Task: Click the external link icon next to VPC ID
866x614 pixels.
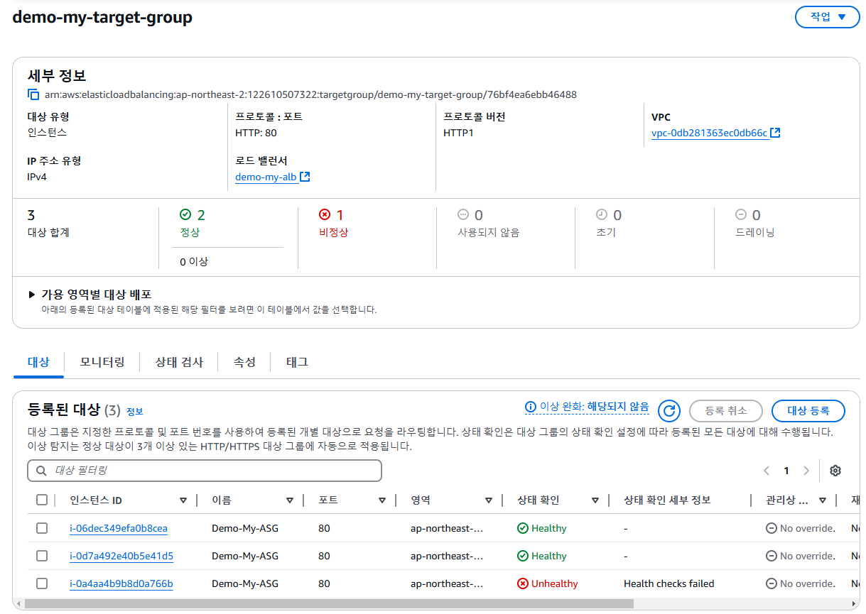Action: click(776, 133)
